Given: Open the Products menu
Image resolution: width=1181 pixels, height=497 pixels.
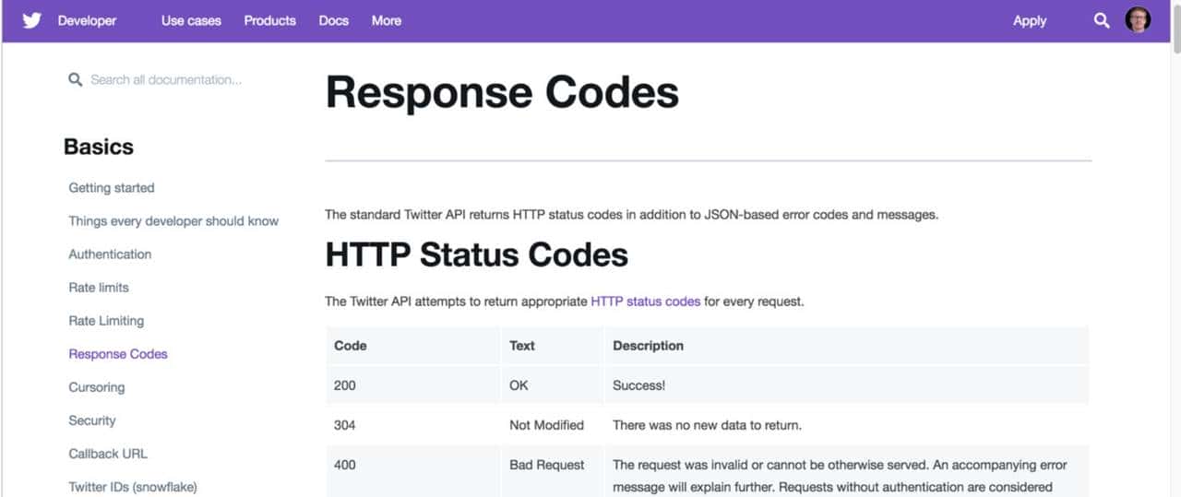Looking at the screenshot, I should (x=269, y=20).
